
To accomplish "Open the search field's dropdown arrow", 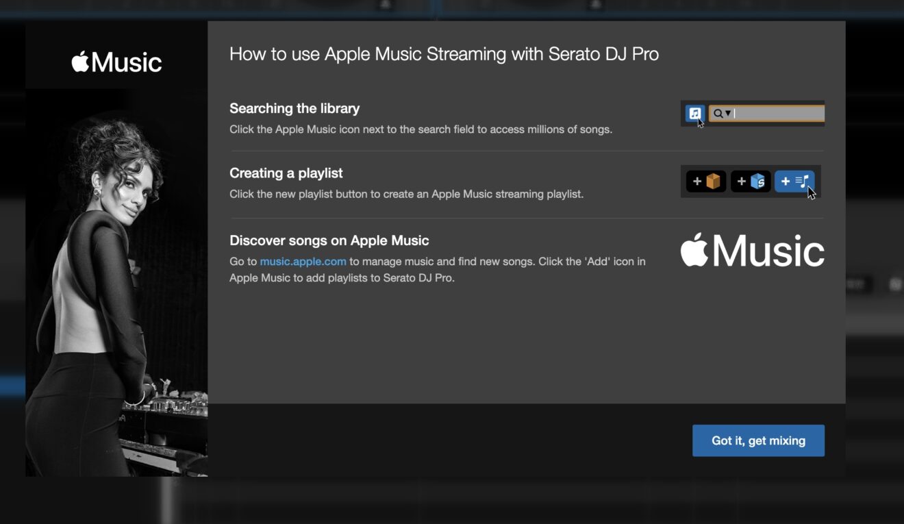I will (x=727, y=114).
